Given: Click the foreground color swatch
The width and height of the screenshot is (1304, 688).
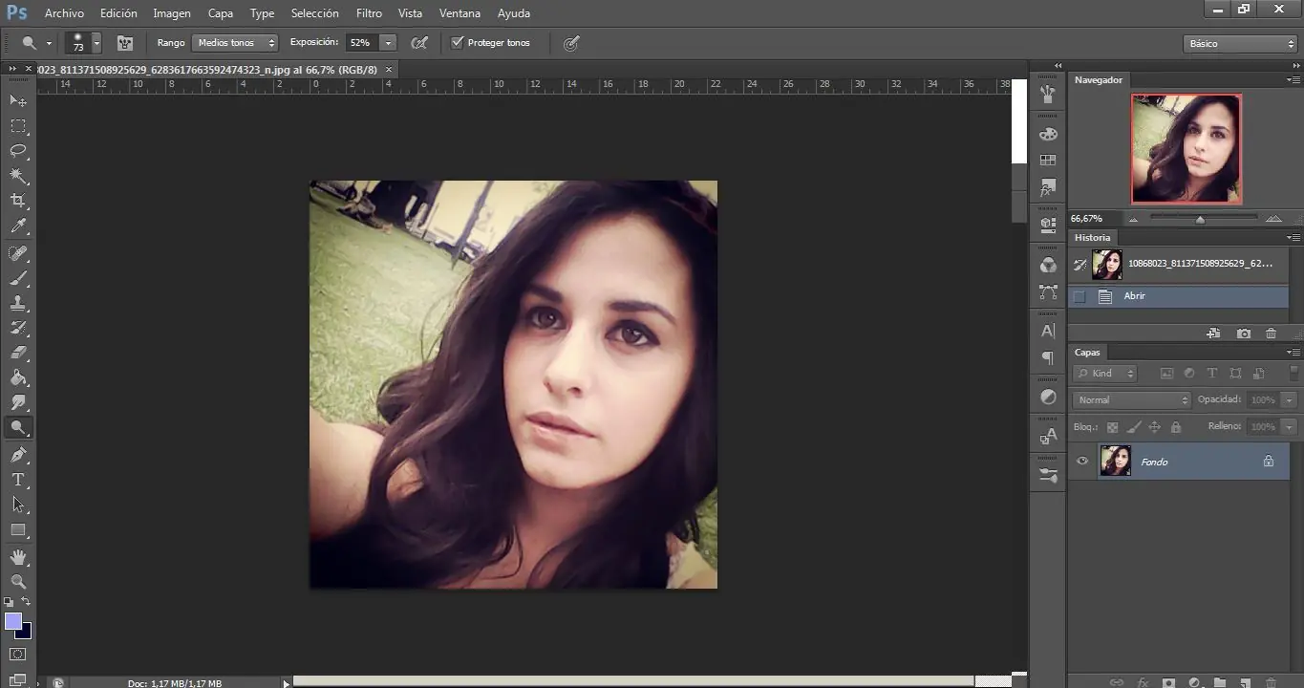Looking at the screenshot, I should (13, 621).
